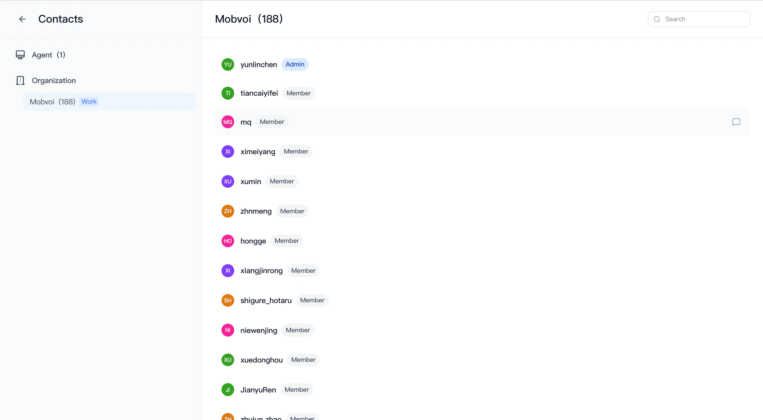Click the Organization building icon

[20, 80]
